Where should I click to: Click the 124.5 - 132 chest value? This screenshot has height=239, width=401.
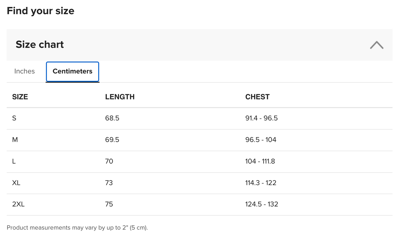tap(261, 204)
